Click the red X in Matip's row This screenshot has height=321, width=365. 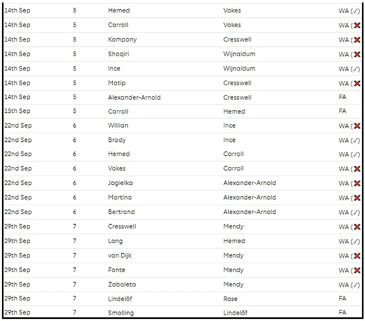point(357,84)
